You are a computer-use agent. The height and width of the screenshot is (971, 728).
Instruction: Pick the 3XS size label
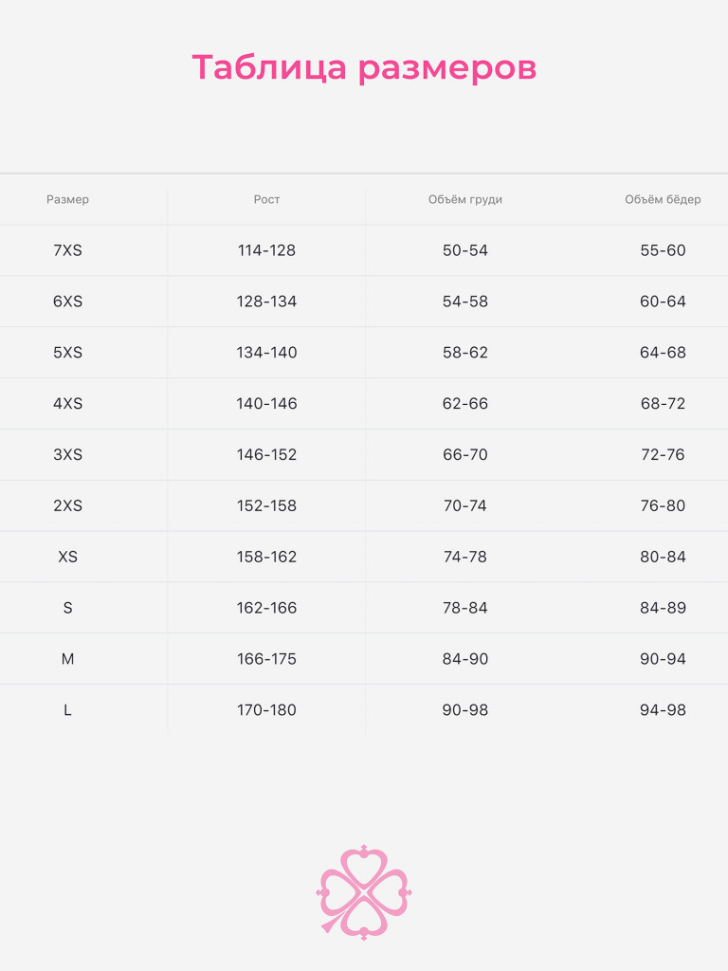click(x=68, y=455)
